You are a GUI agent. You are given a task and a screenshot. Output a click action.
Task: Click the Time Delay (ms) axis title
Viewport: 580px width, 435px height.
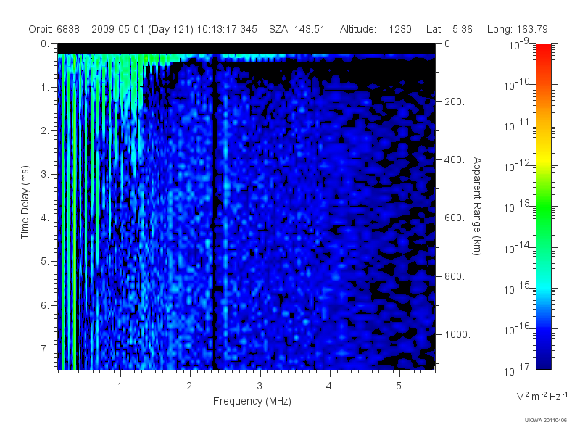[25, 202]
